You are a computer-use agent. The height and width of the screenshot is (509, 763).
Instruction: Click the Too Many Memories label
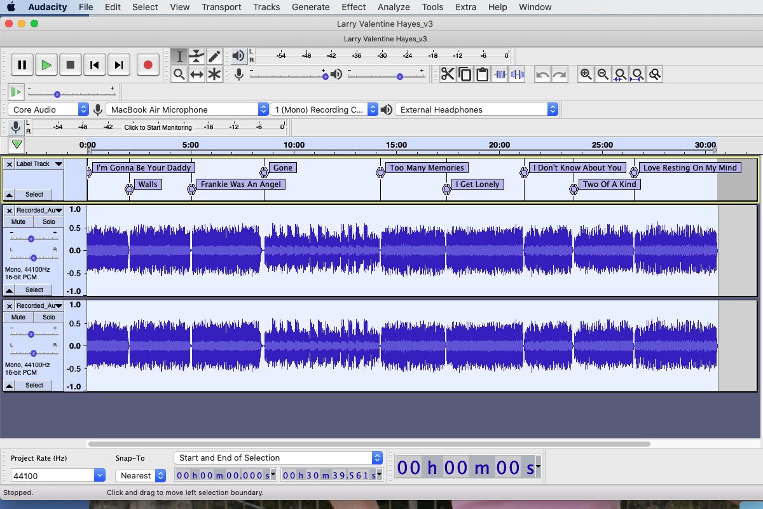[x=427, y=168]
